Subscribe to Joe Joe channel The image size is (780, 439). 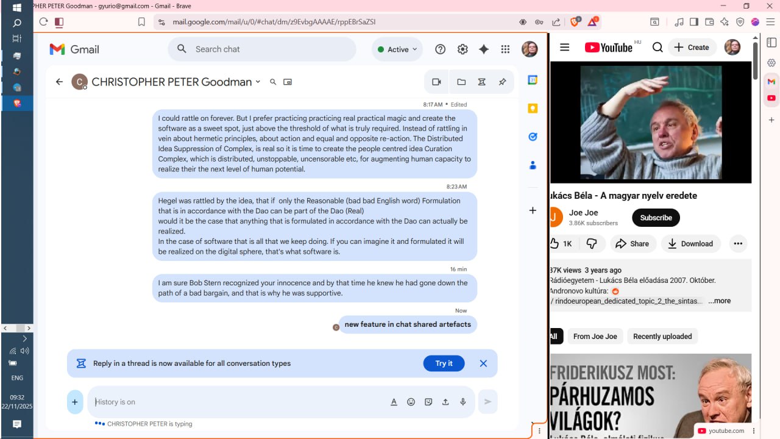pyautogui.click(x=656, y=218)
